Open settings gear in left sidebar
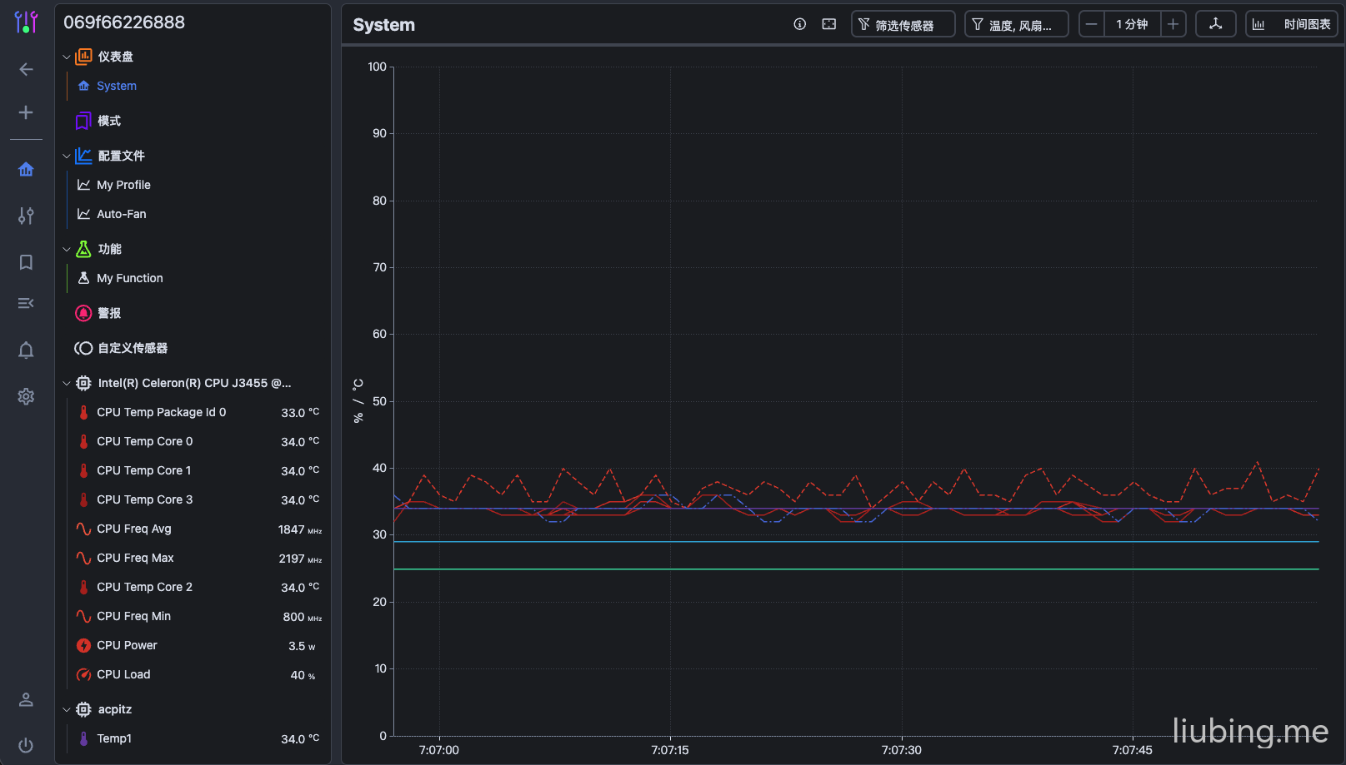1346x765 pixels. pyautogui.click(x=26, y=396)
